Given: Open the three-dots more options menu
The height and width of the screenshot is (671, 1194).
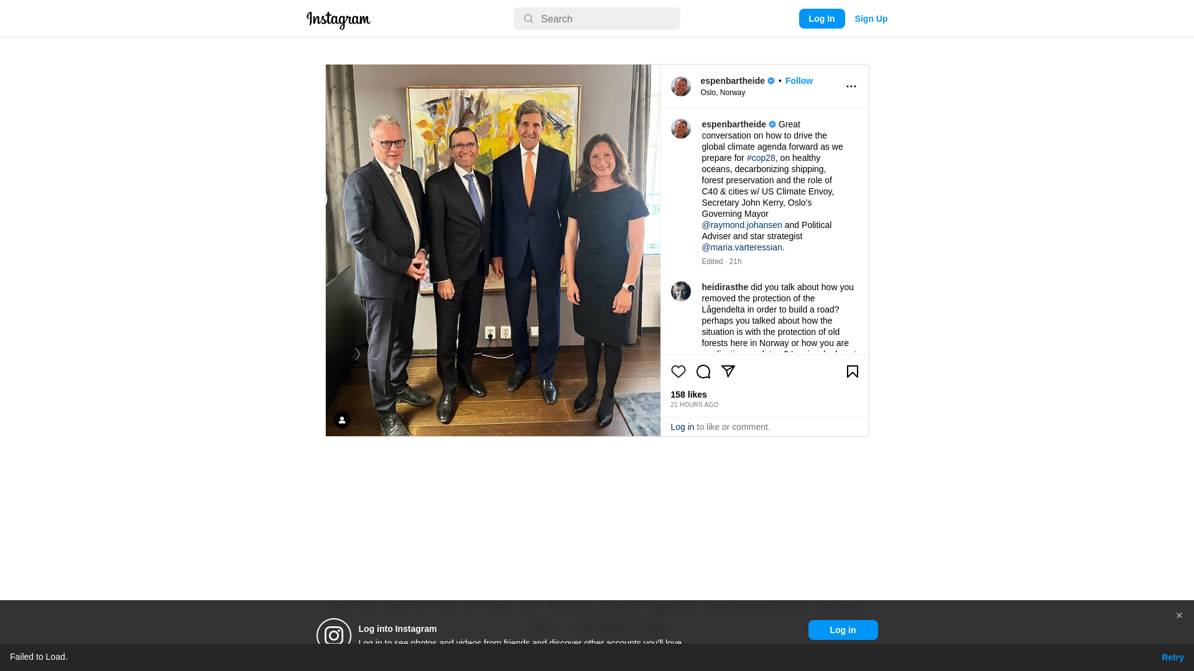Looking at the screenshot, I should [851, 86].
